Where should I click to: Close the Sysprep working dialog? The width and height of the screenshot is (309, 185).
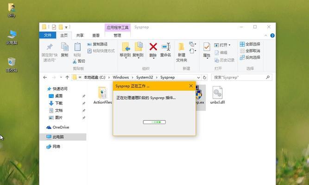pyautogui.click(x=191, y=86)
